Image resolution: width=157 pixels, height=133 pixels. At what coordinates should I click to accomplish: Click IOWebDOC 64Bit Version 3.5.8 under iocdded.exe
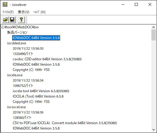36,64
